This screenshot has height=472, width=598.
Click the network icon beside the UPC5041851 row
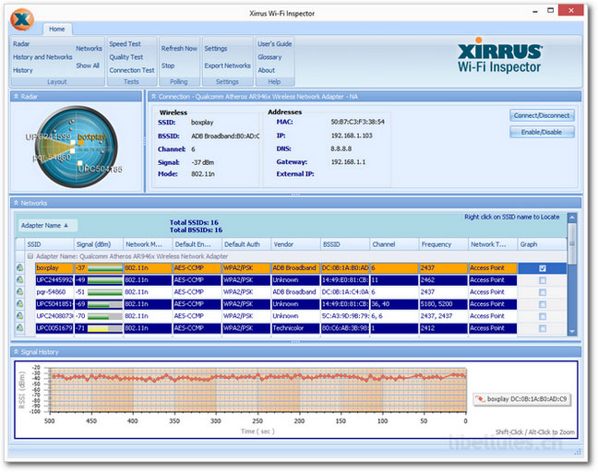click(x=19, y=304)
